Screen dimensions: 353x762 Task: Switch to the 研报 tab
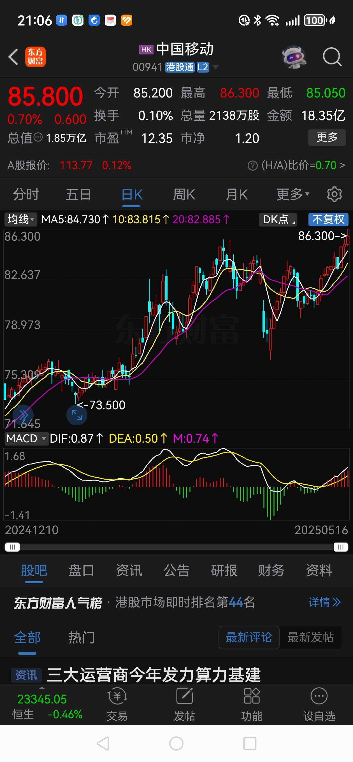click(224, 570)
